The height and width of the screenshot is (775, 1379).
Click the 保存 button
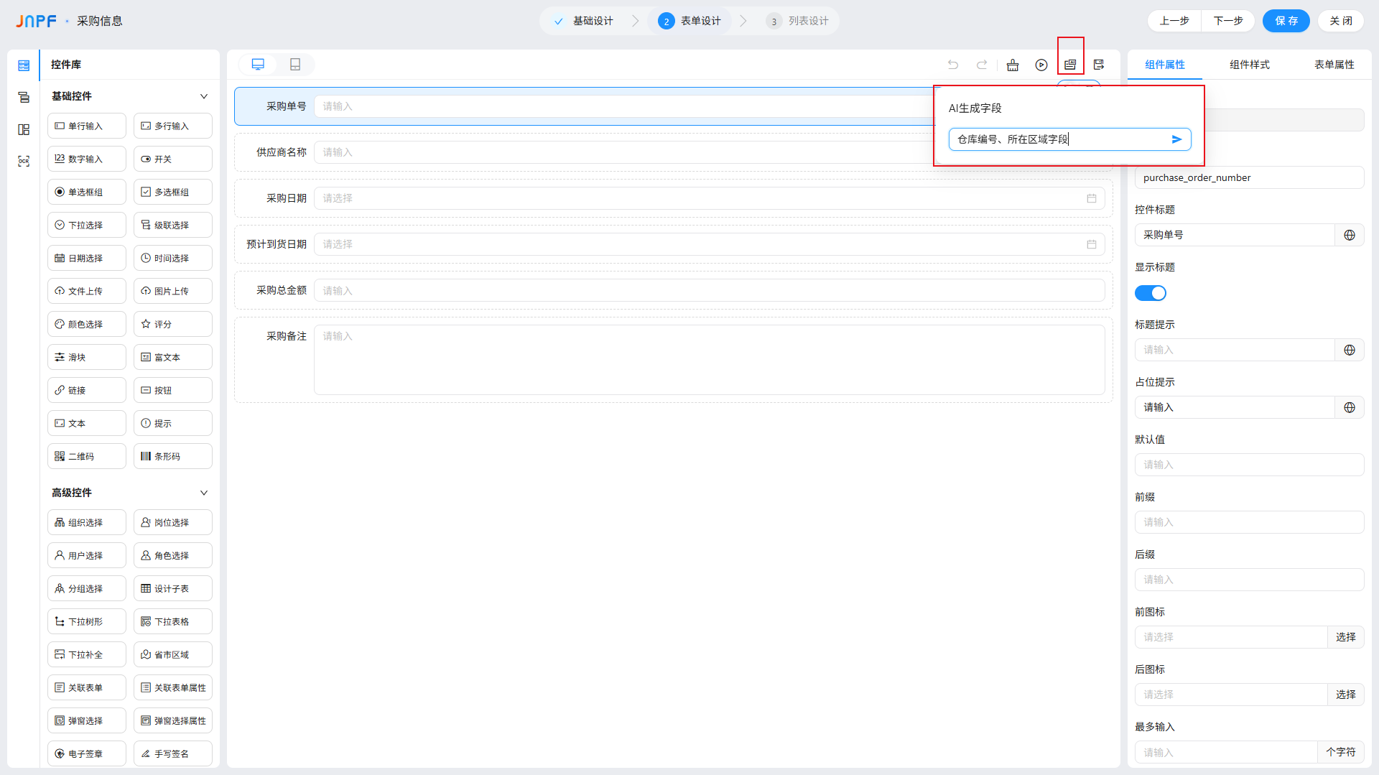[x=1286, y=21]
